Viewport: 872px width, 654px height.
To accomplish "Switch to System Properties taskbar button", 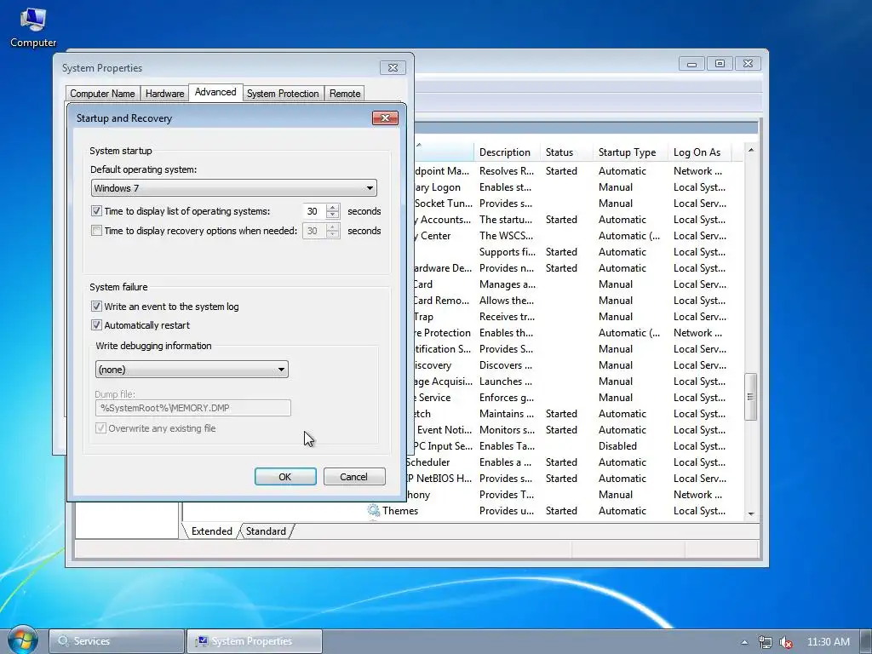I will (254, 641).
